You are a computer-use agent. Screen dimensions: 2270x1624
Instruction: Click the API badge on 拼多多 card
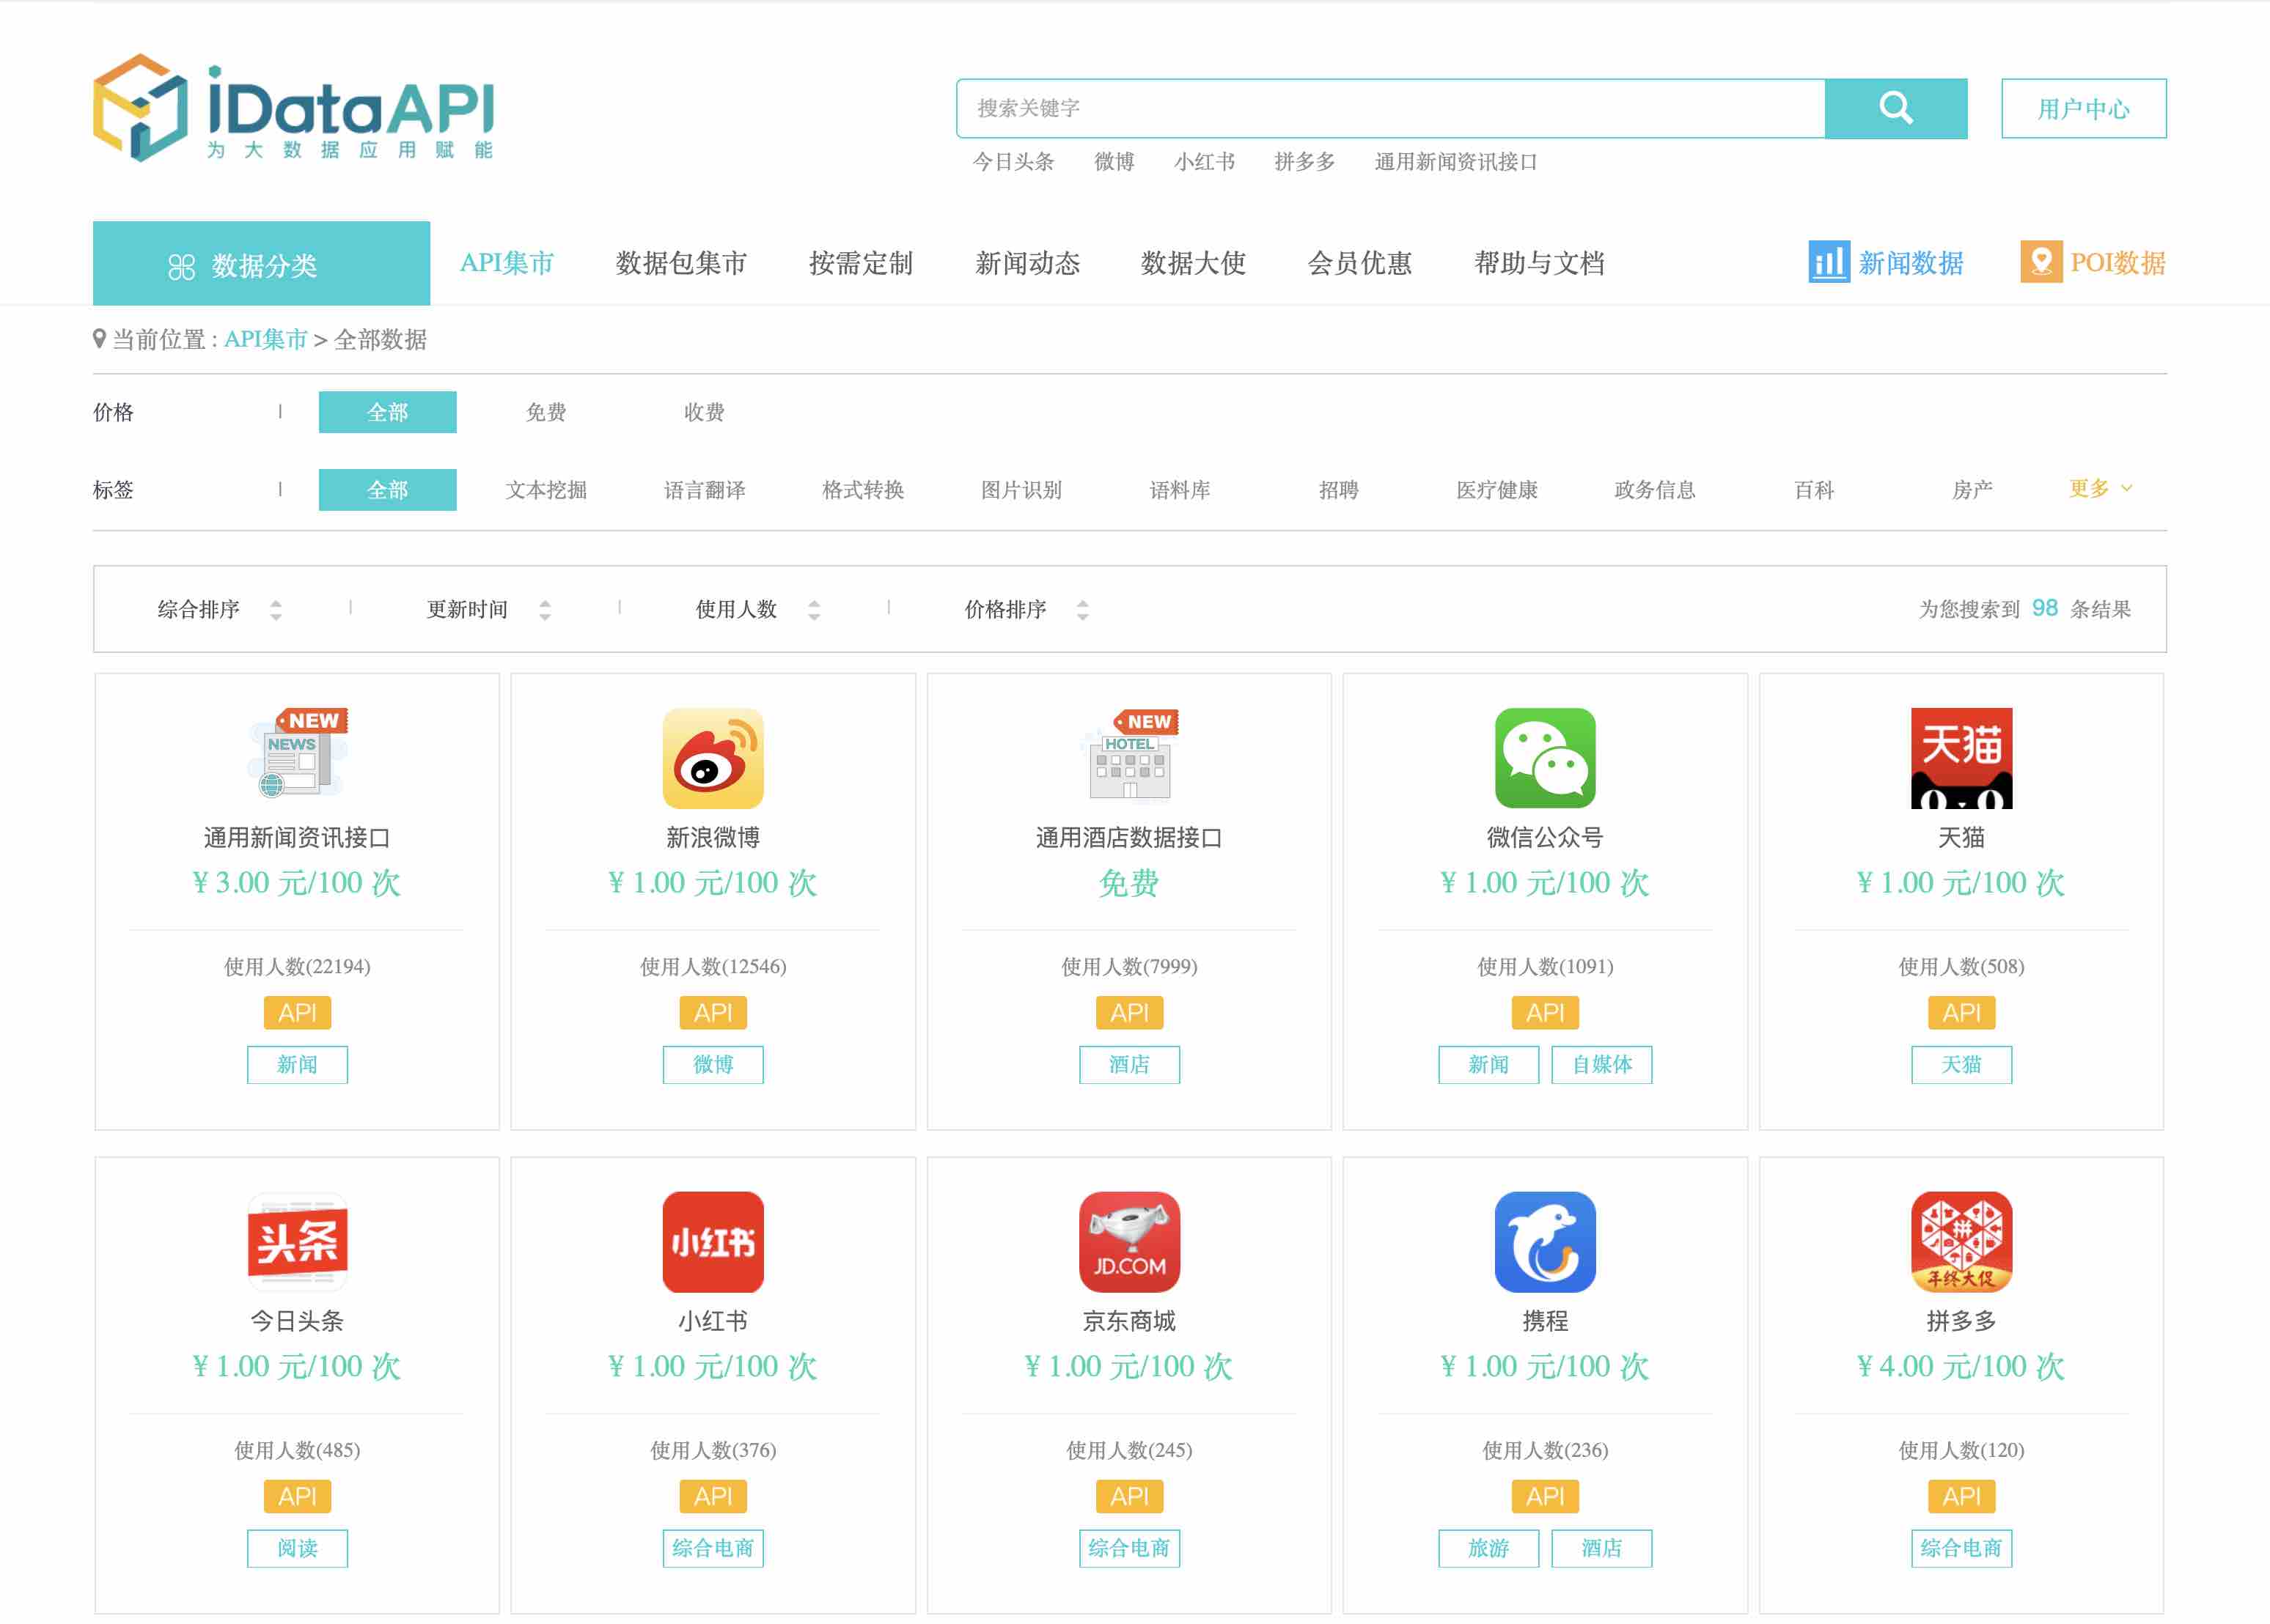click(x=1961, y=1496)
